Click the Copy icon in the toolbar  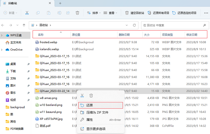(x=38, y=13)
